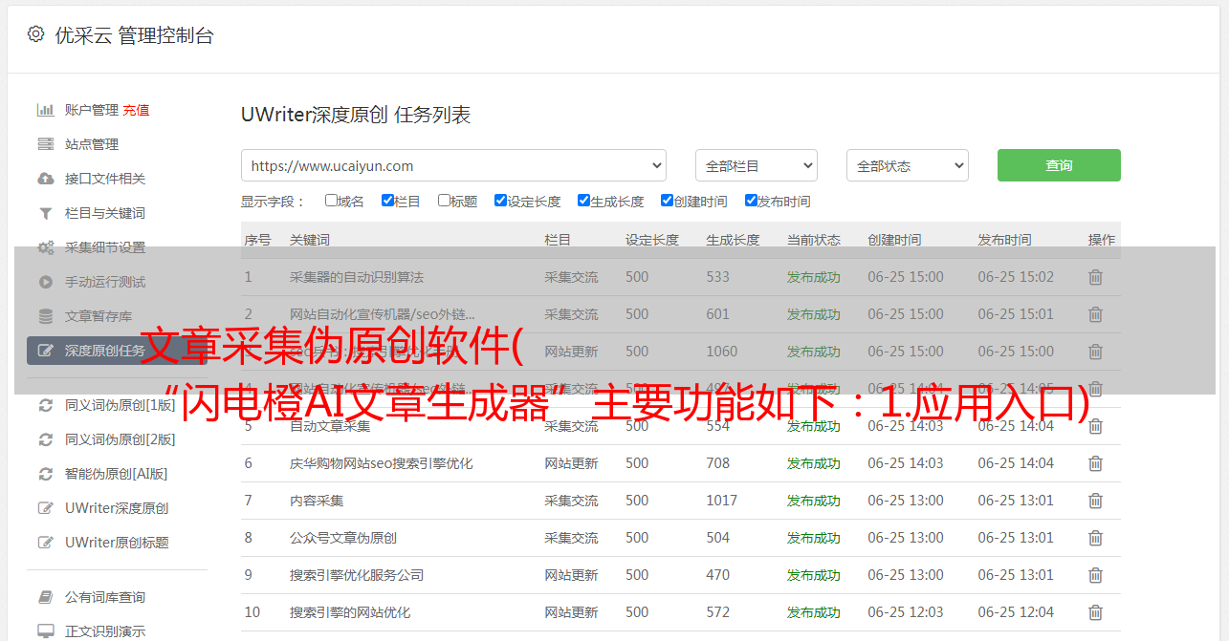Click the server icon for 站点管理

45,144
